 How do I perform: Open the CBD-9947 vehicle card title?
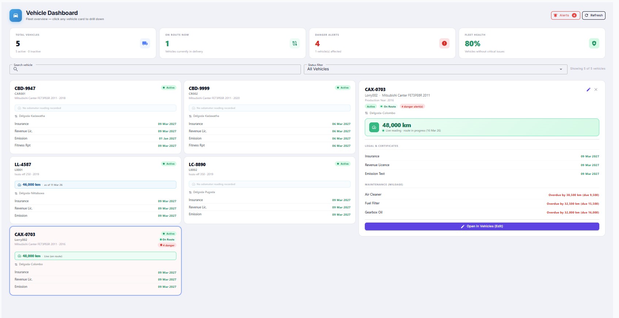pos(25,89)
